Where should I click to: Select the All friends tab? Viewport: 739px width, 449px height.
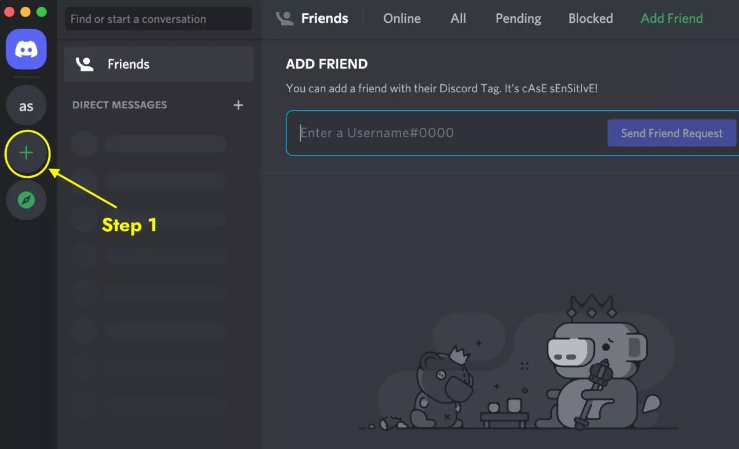coord(458,18)
